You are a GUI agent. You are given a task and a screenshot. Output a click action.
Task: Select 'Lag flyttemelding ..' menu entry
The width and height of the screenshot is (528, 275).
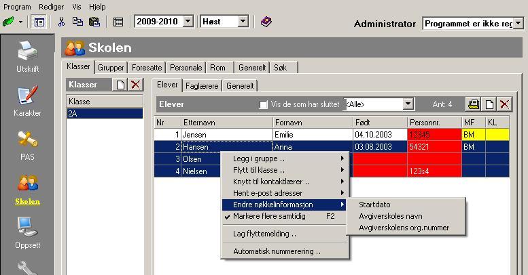pyautogui.click(x=285, y=234)
